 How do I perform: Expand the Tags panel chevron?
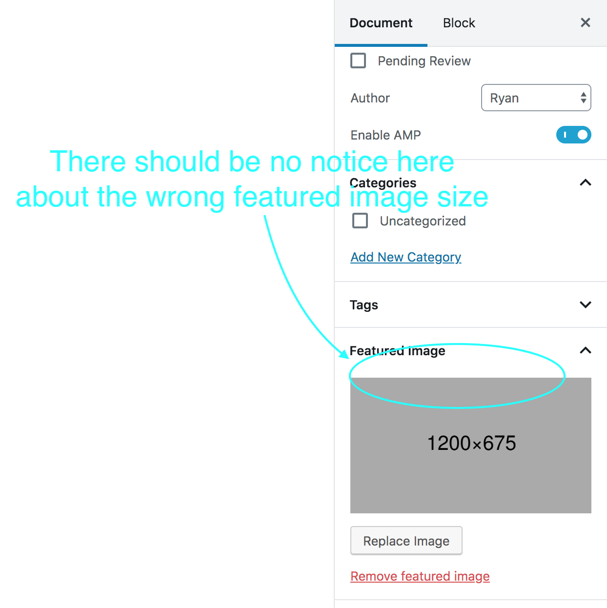(585, 304)
